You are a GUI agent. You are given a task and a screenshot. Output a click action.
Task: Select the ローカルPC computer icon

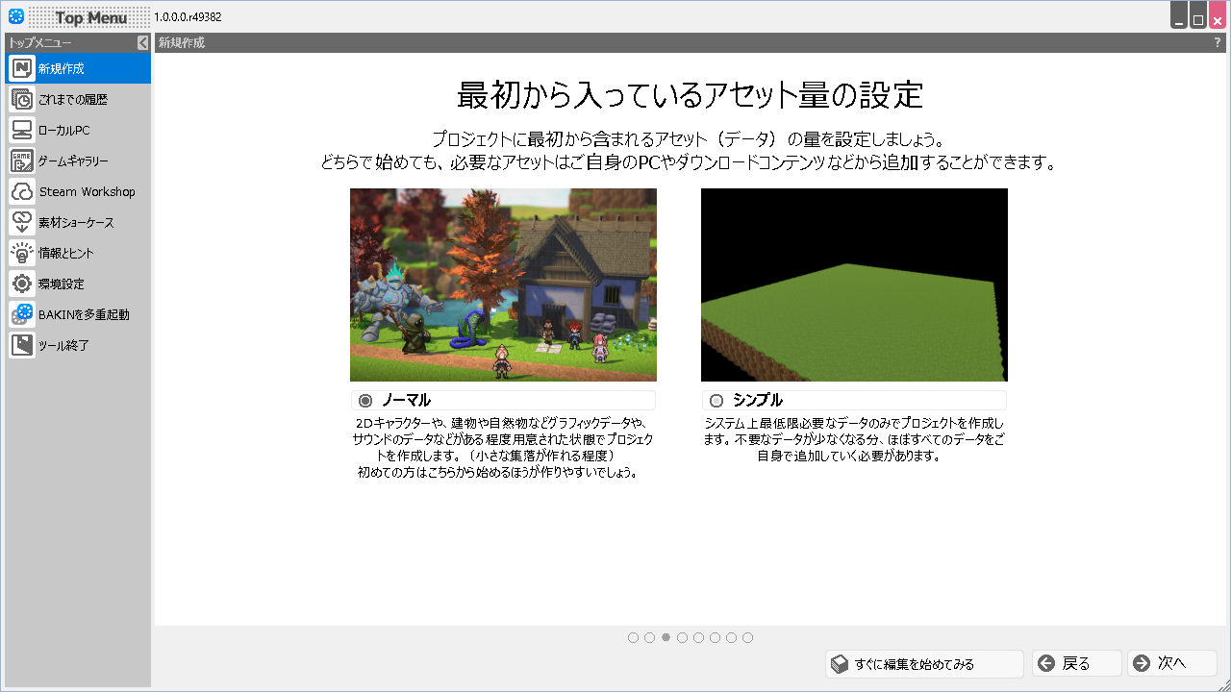[x=22, y=130]
